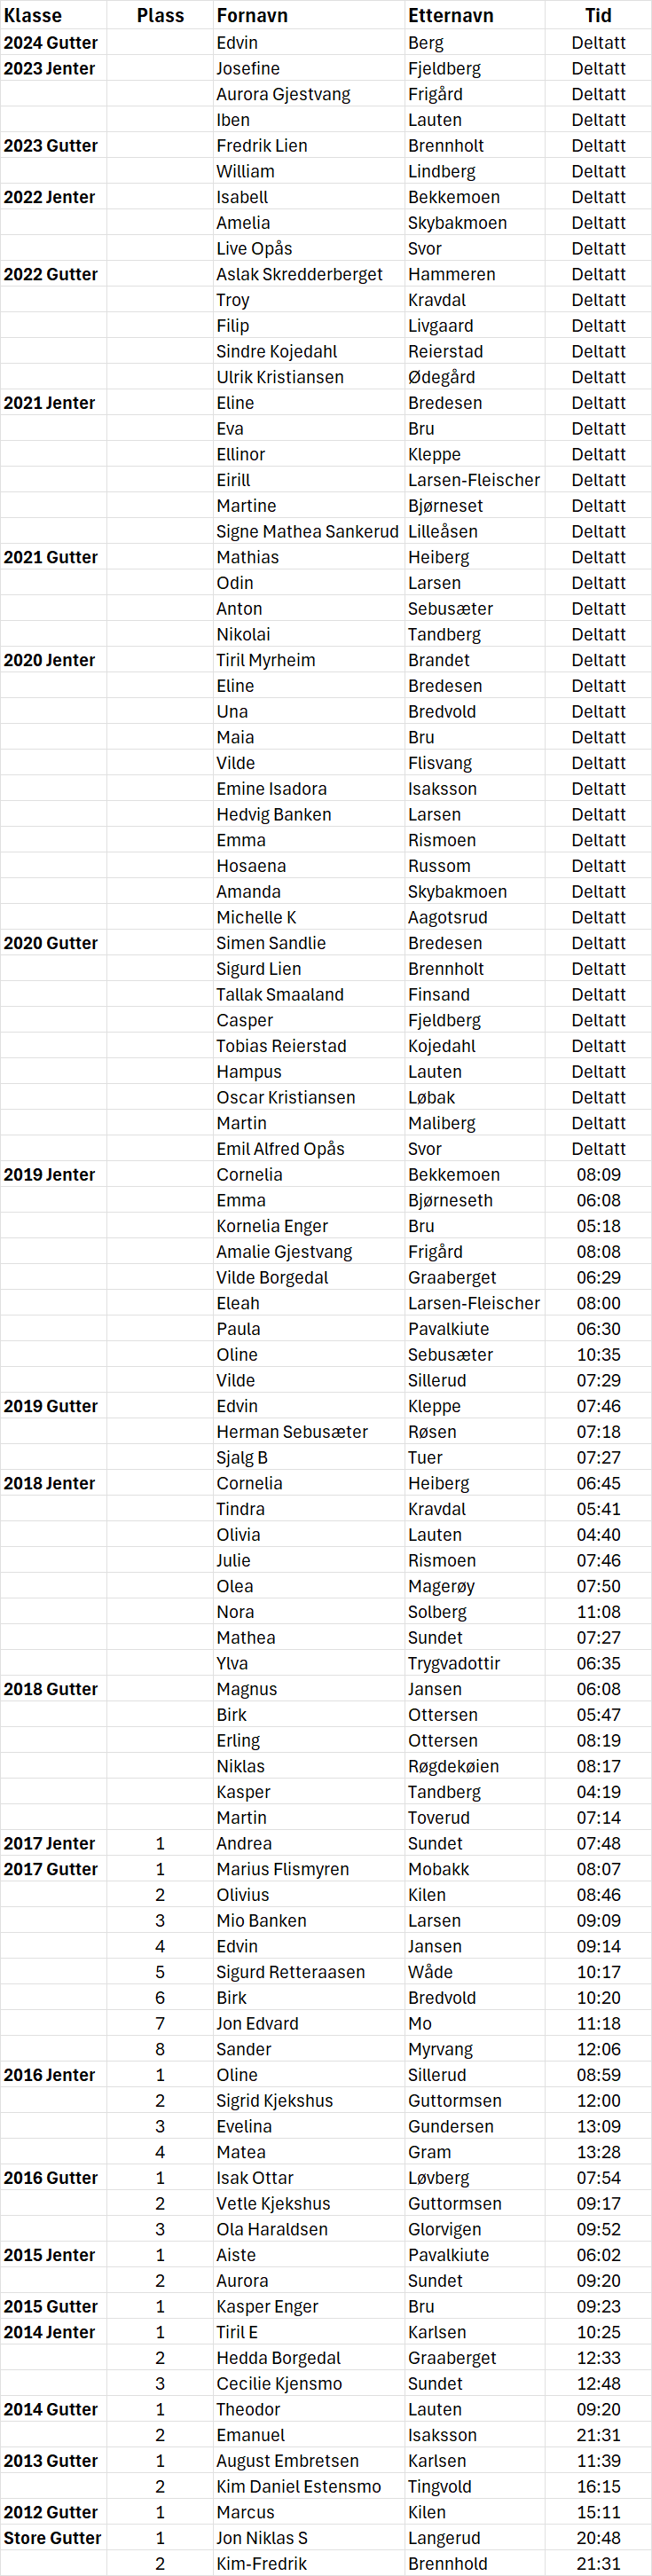
Task: Select surname cell Ødegård
Action: pyautogui.click(x=441, y=377)
